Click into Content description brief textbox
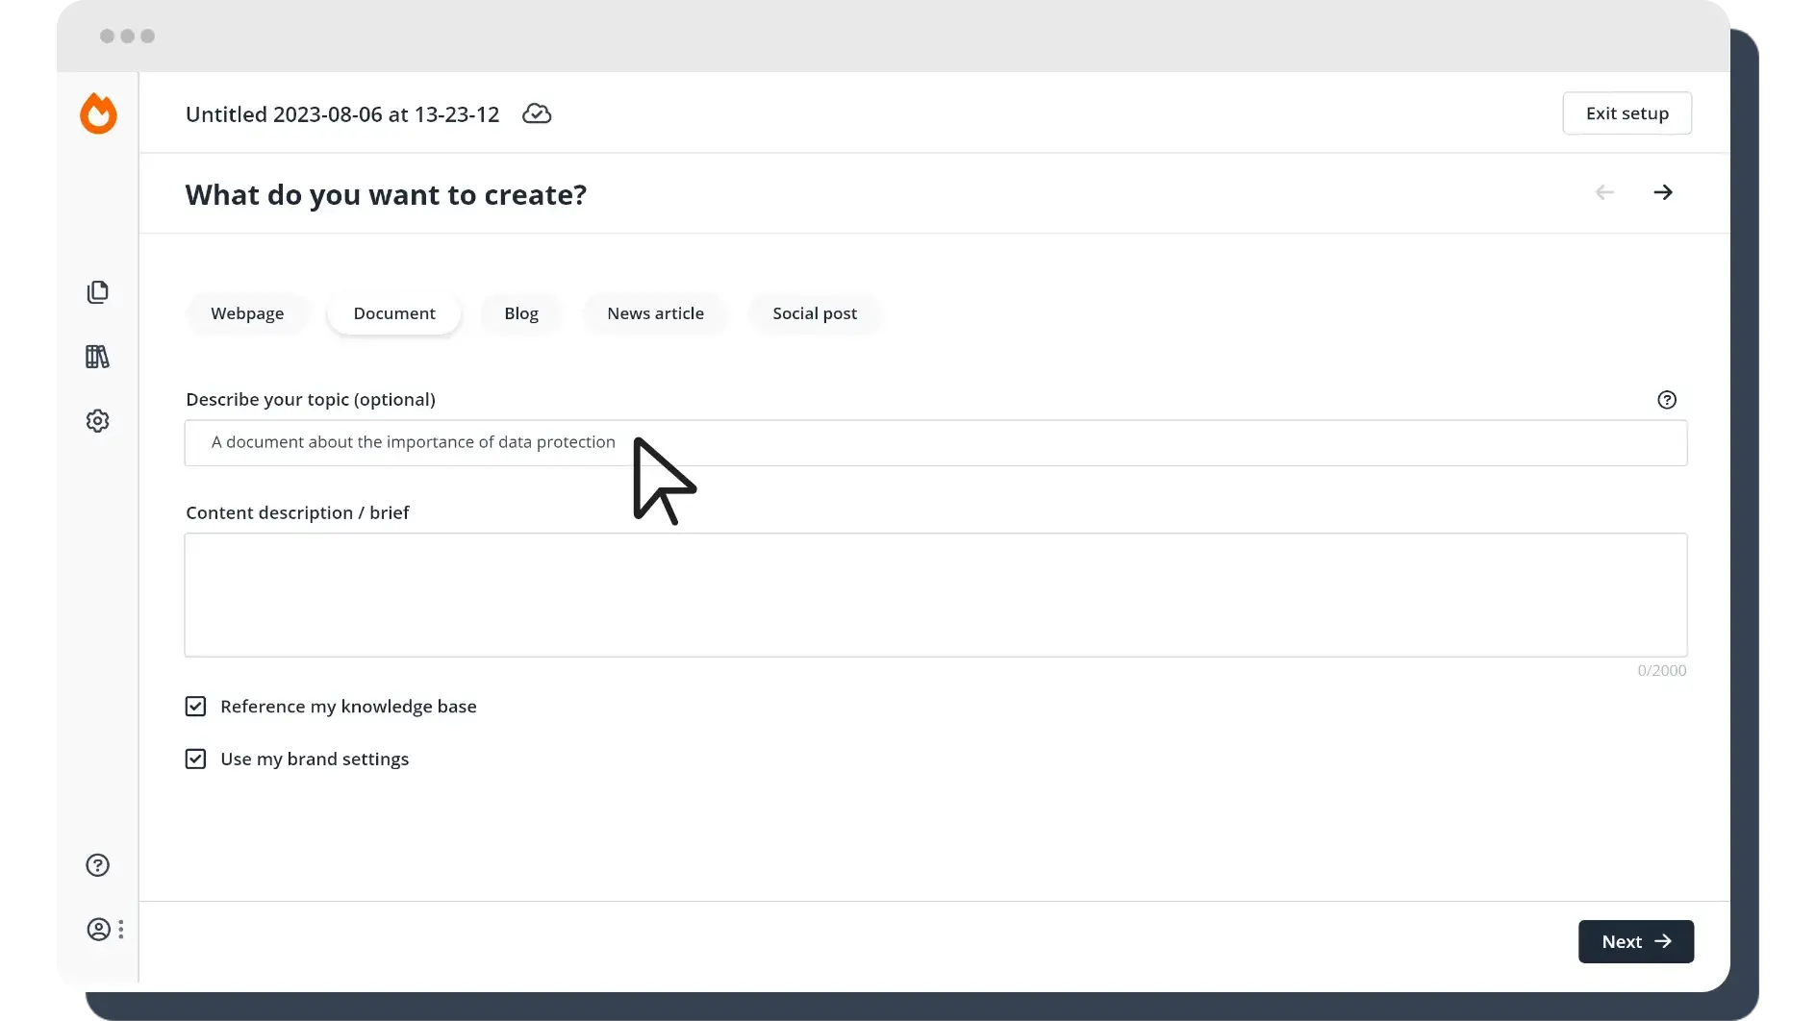The image size is (1816, 1021). click(935, 595)
